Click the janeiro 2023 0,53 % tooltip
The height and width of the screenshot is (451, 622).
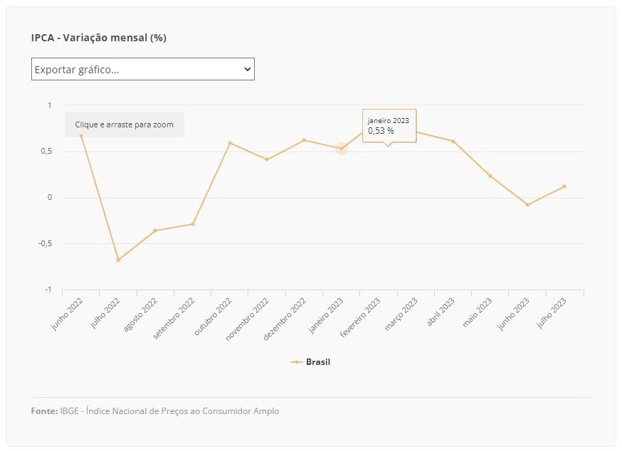click(x=389, y=126)
